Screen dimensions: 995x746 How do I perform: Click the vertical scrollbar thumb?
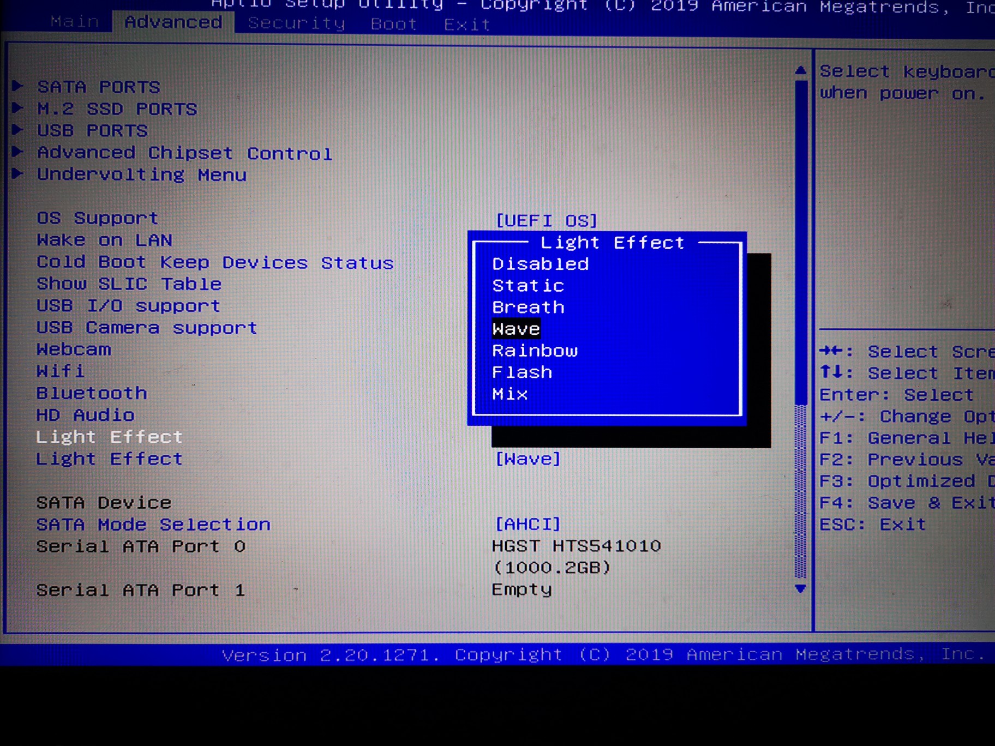(x=801, y=243)
